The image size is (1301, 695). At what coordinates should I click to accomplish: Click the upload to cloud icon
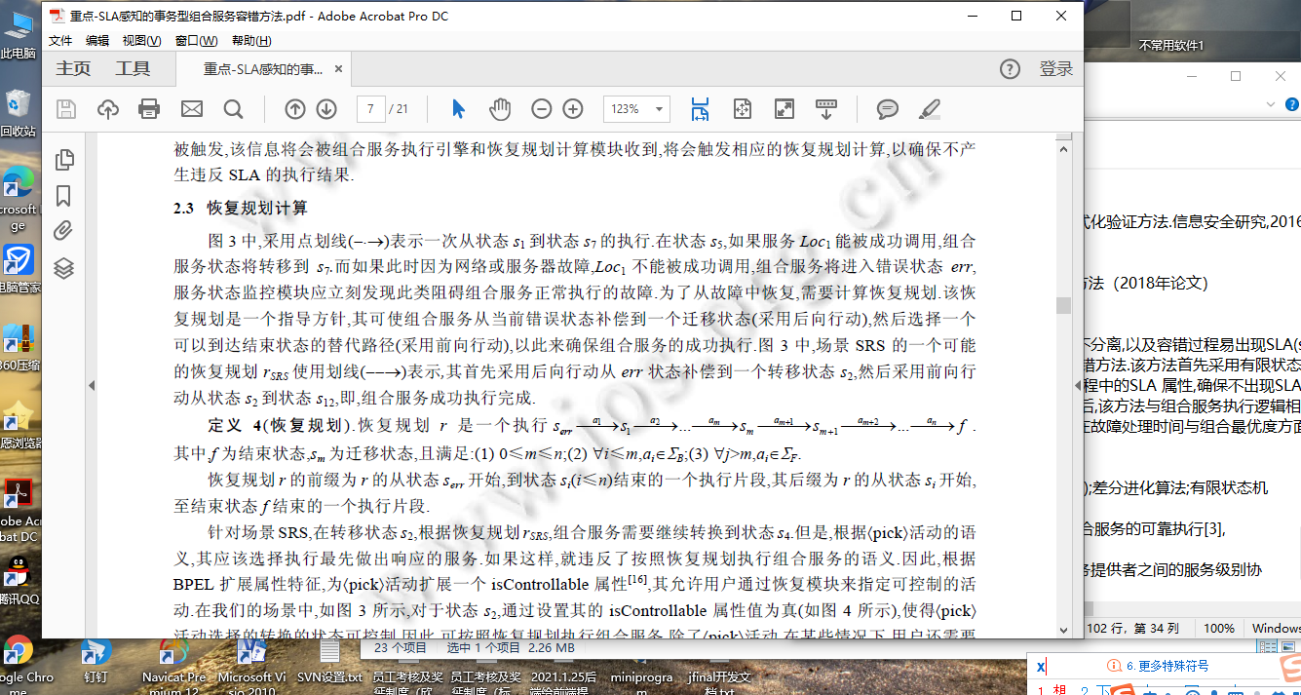click(x=108, y=109)
